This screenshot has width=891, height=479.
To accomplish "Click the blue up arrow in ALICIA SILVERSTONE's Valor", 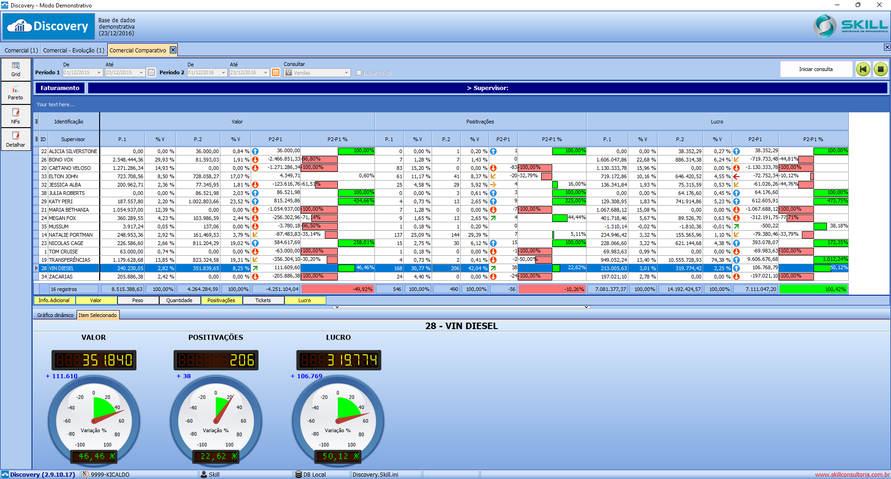I will [255, 151].
